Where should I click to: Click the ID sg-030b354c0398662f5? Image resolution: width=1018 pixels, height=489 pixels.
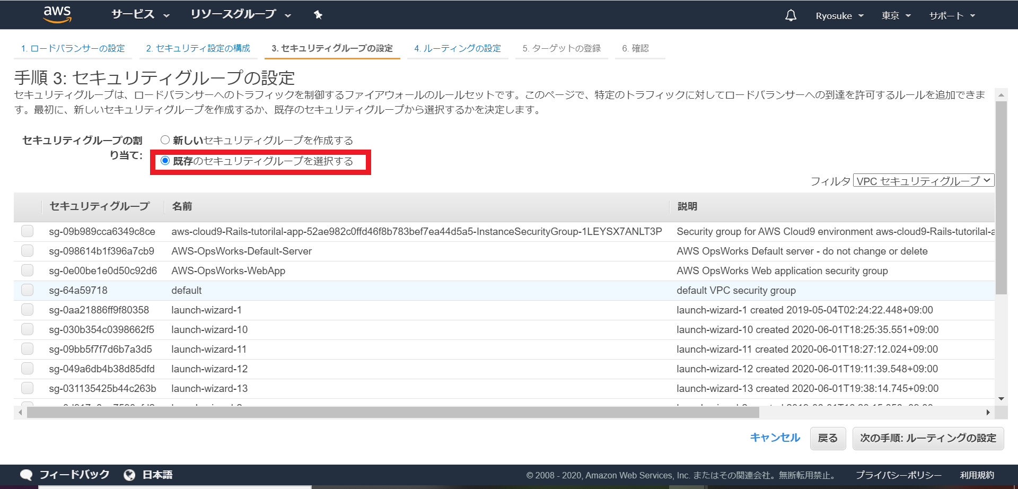(x=102, y=329)
